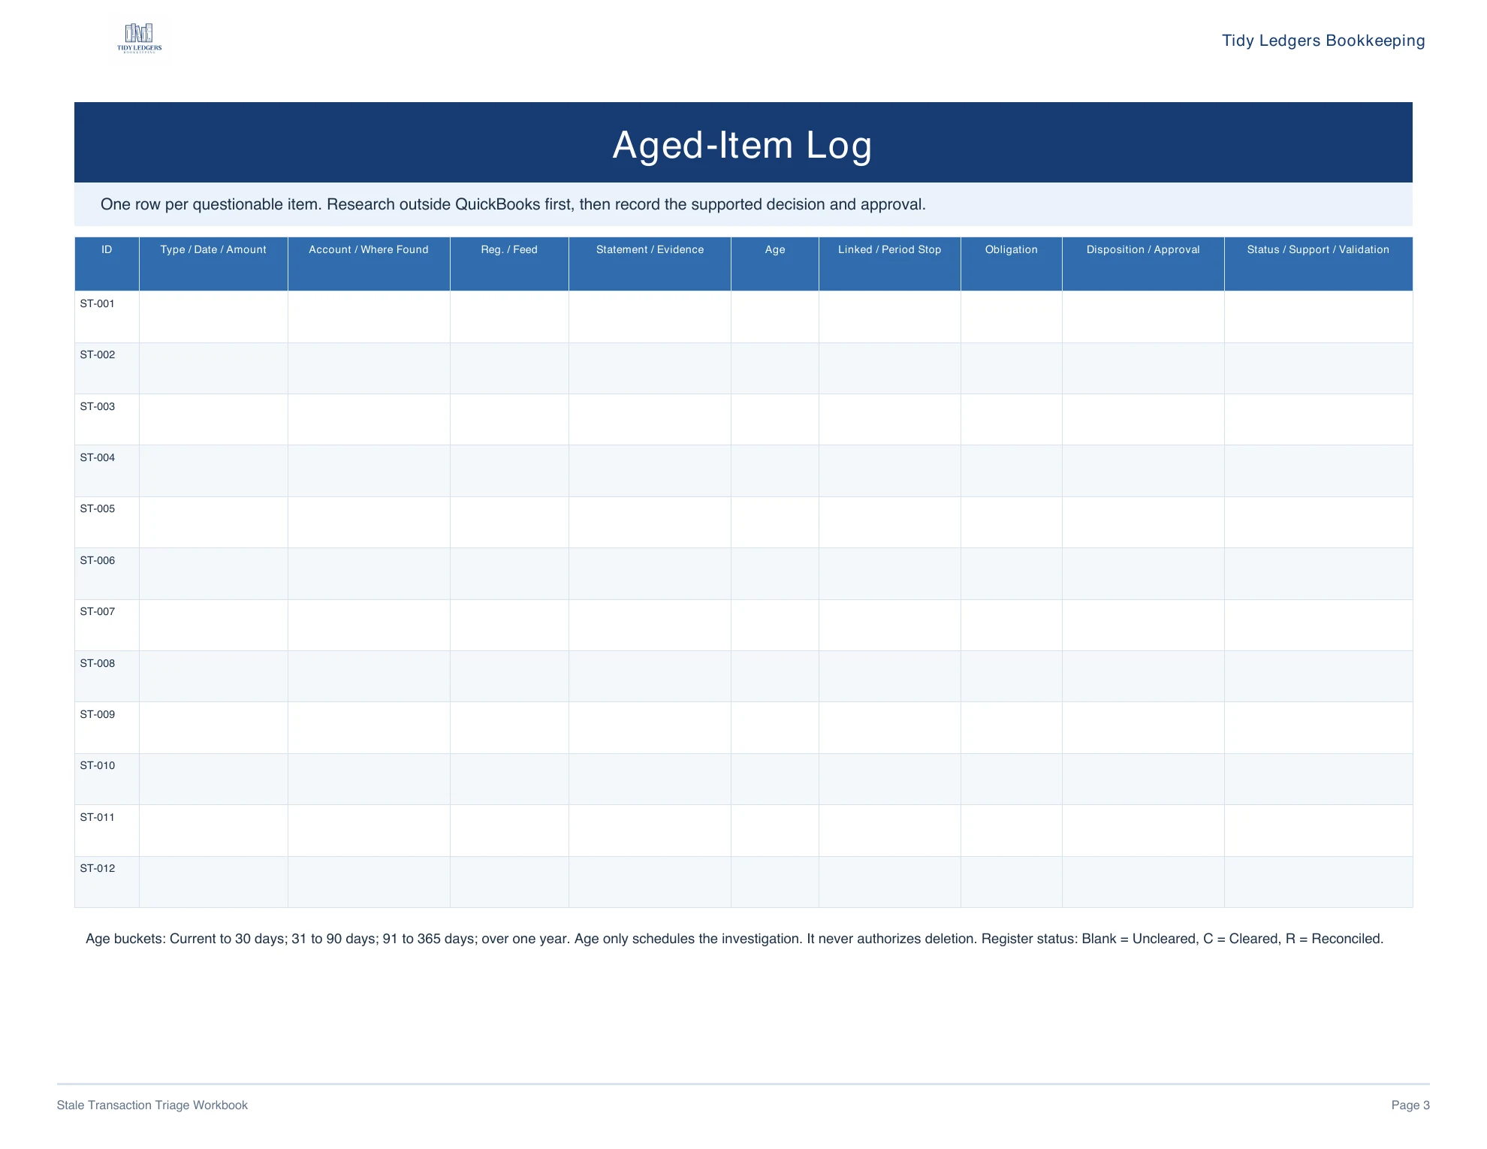Click the Status / Support / Validation cell for ST-012

1318,882
